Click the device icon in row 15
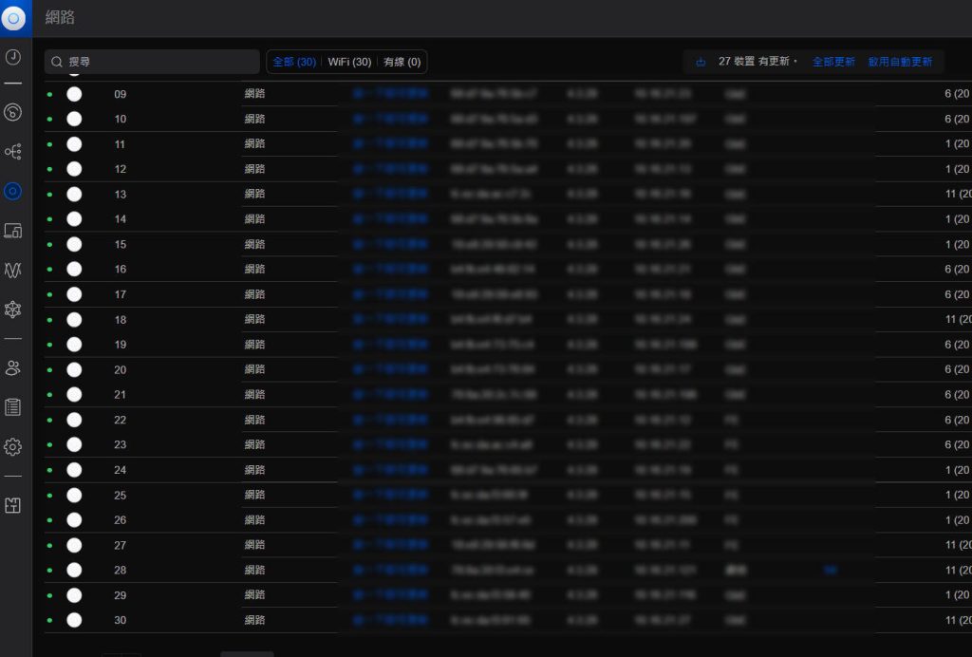The height and width of the screenshot is (657, 972). [x=74, y=244]
